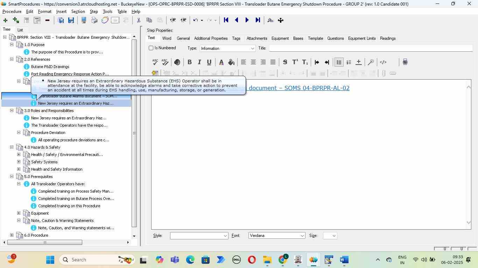478x268 pixels.
Task: Open Microsoft Word from taskbar
Action: 344,260
